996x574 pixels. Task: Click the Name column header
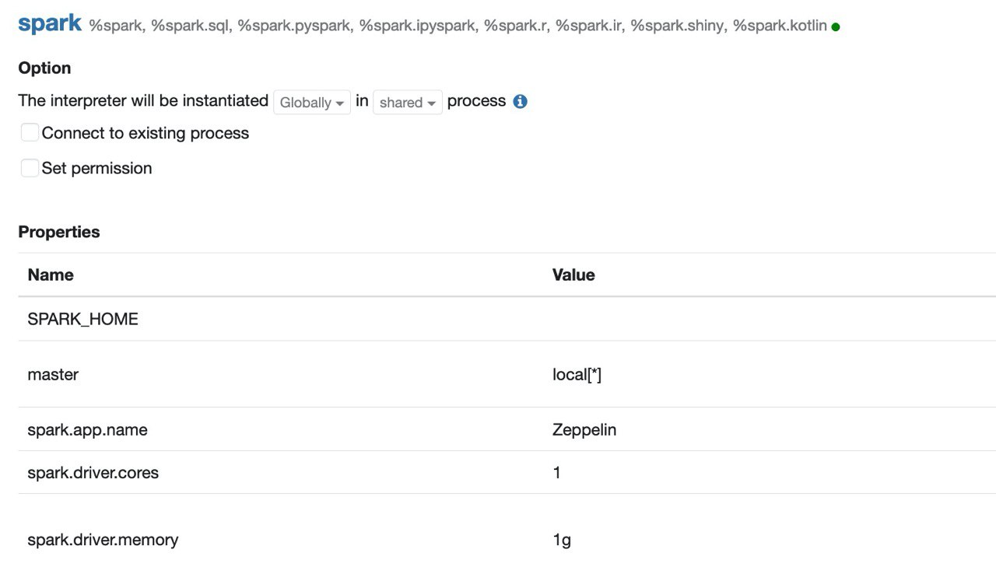coord(51,275)
